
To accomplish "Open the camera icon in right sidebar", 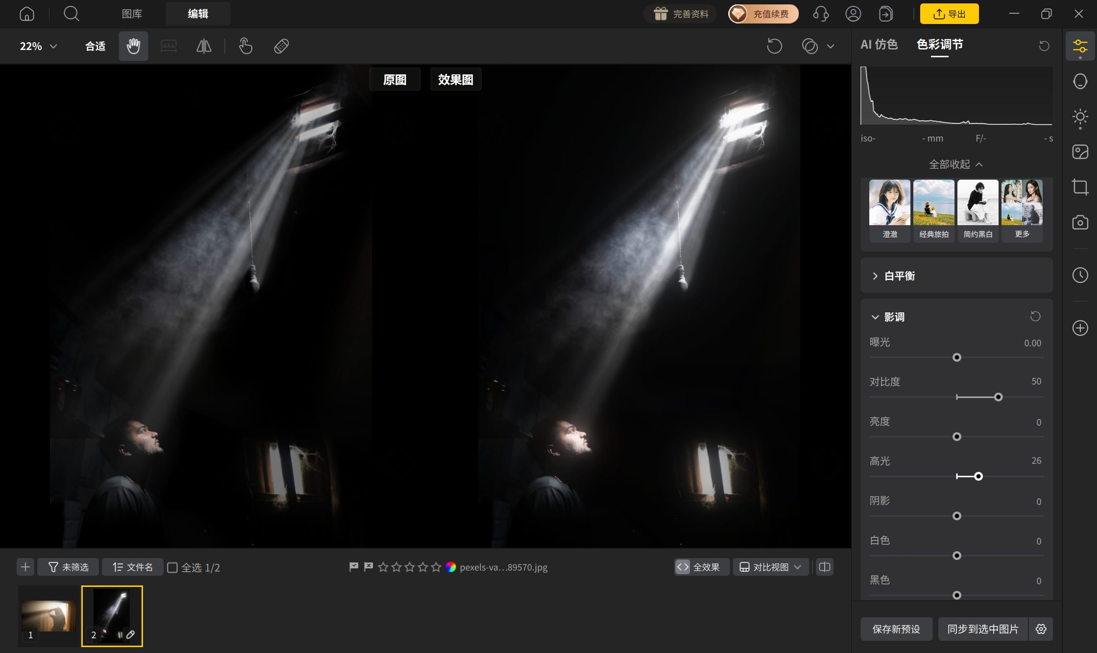I will coord(1080,222).
